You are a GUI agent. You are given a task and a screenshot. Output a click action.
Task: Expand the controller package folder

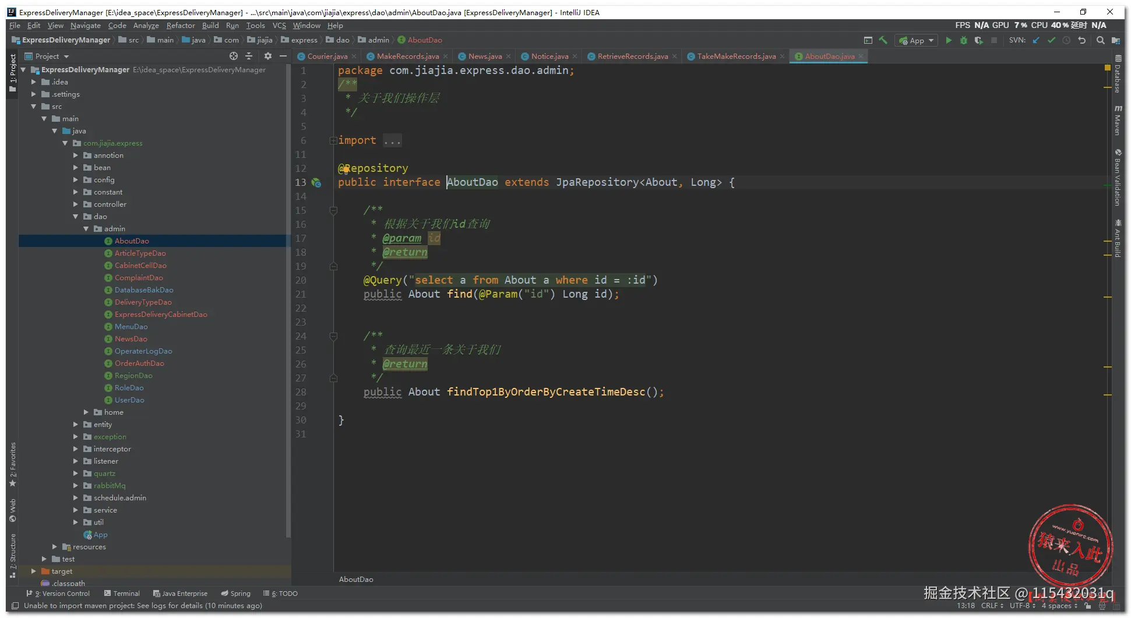pyautogui.click(x=76, y=204)
